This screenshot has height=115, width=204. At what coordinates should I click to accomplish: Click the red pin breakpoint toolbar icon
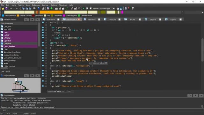129,9
